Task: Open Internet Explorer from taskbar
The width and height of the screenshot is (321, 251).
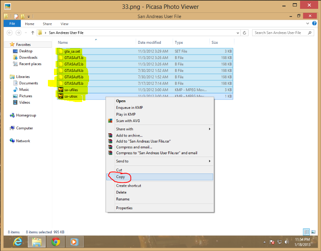Action: click(x=18, y=242)
